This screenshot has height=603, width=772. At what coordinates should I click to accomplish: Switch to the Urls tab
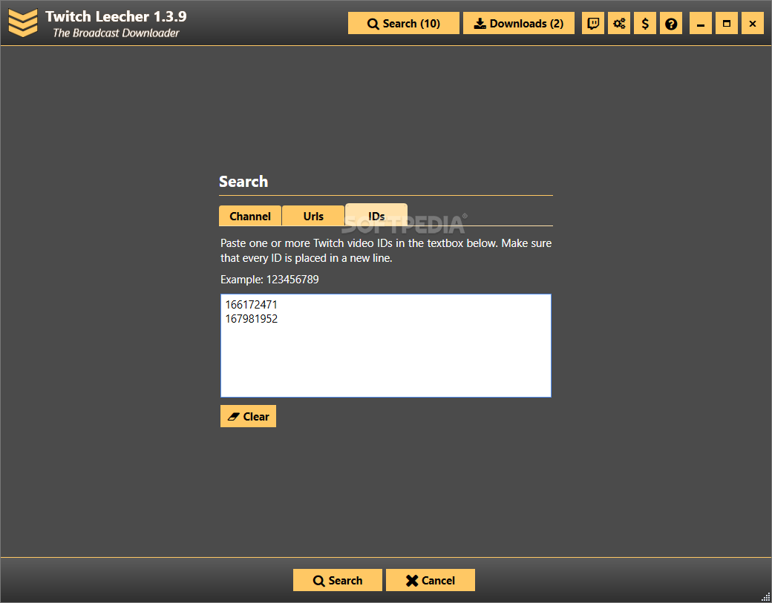coord(313,216)
